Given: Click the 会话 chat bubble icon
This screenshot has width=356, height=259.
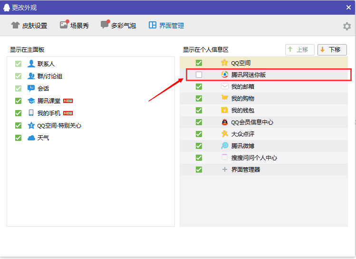Looking at the screenshot, I should (31, 88).
